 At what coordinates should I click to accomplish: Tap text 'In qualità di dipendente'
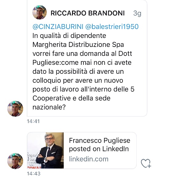(x=69, y=35)
